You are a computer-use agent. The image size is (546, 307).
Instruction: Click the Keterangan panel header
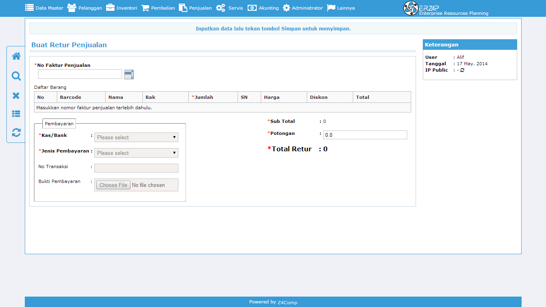click(x=470, y=44)
